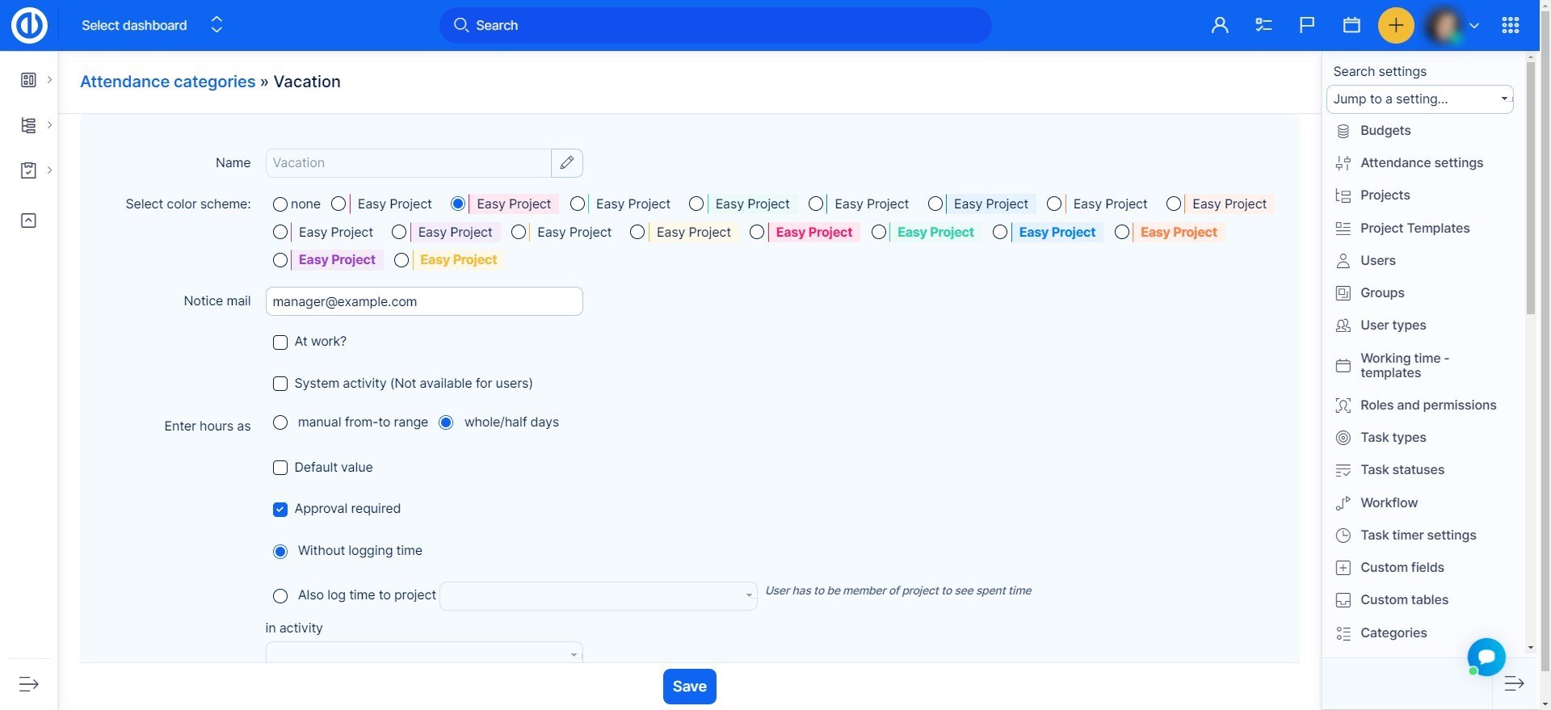This screenshot has width=1551, height=710.
Task: Choose the bold green Easy Project color scheme
Action: [880, 233]
